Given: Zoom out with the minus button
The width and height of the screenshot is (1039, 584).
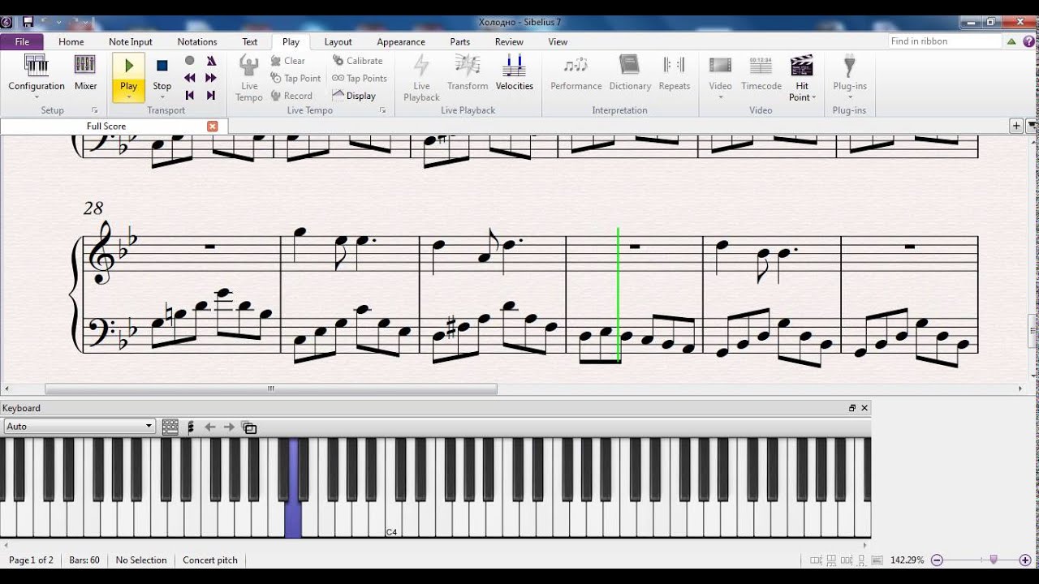Looking at the screenshot, I should [x=937, y=560].
